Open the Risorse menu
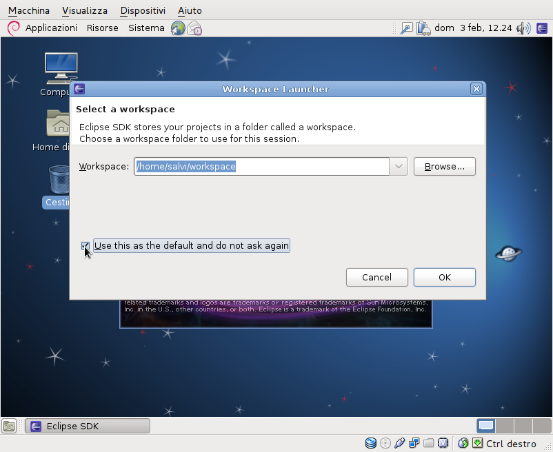 (102, 28)
